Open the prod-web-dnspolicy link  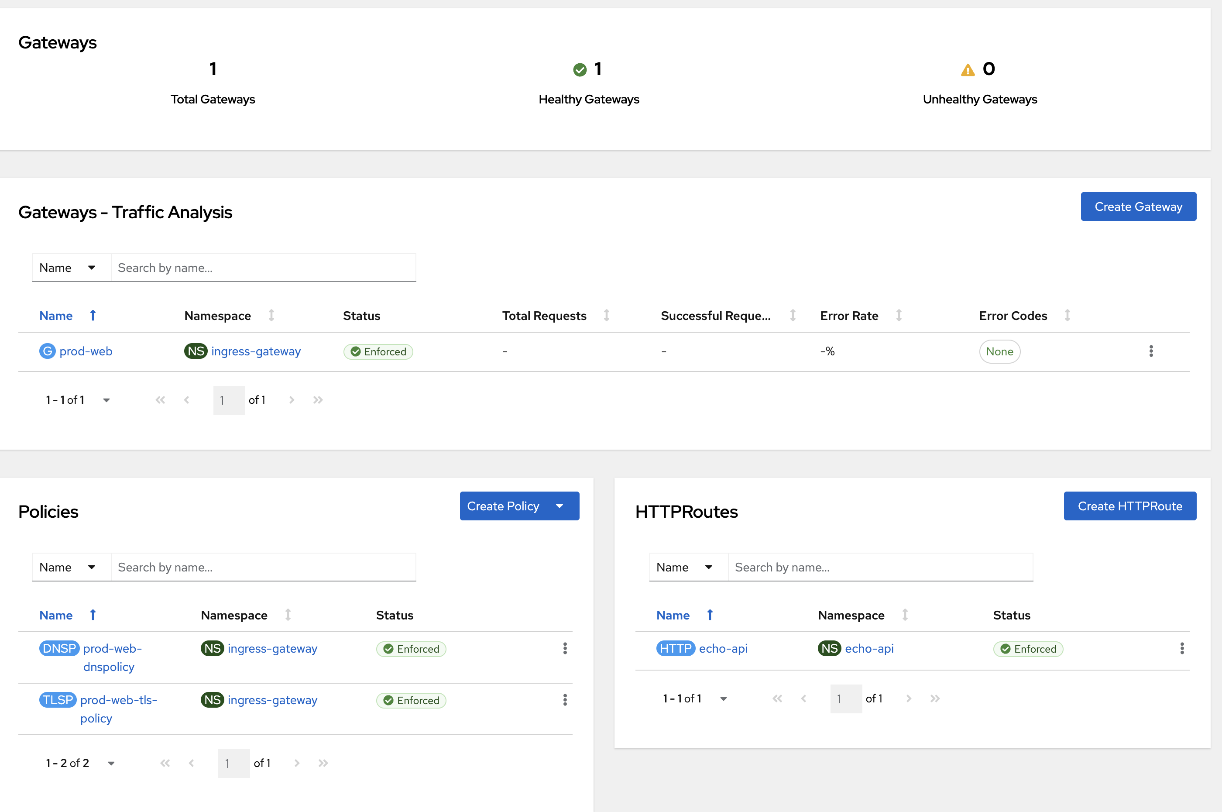tap(112, 658)
